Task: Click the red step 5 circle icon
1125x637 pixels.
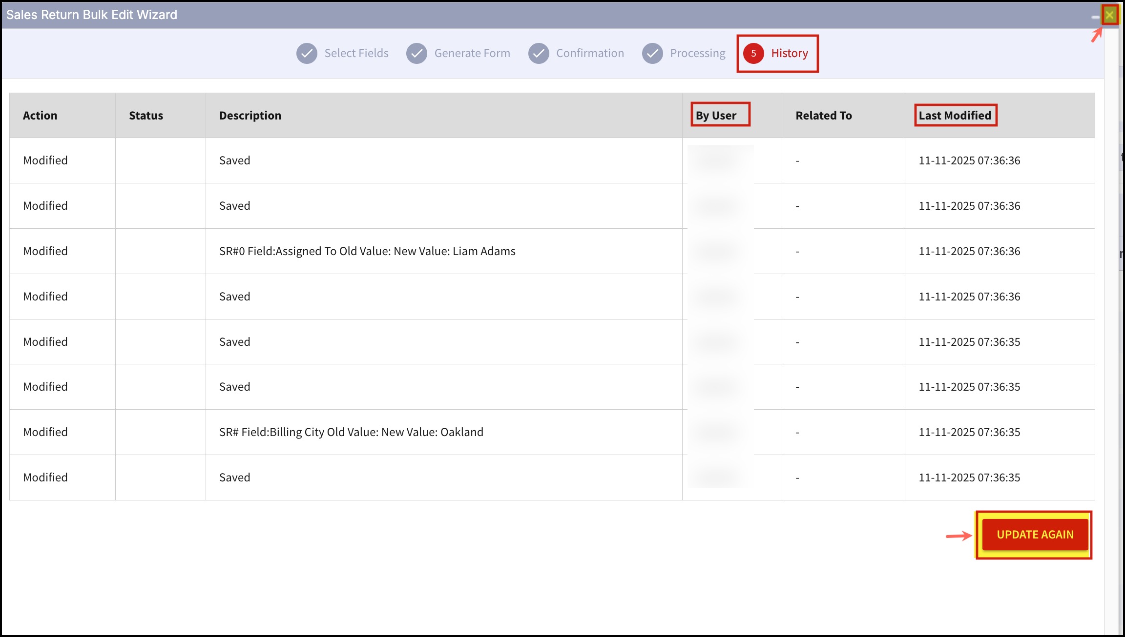Action: (x=753, y=54)
